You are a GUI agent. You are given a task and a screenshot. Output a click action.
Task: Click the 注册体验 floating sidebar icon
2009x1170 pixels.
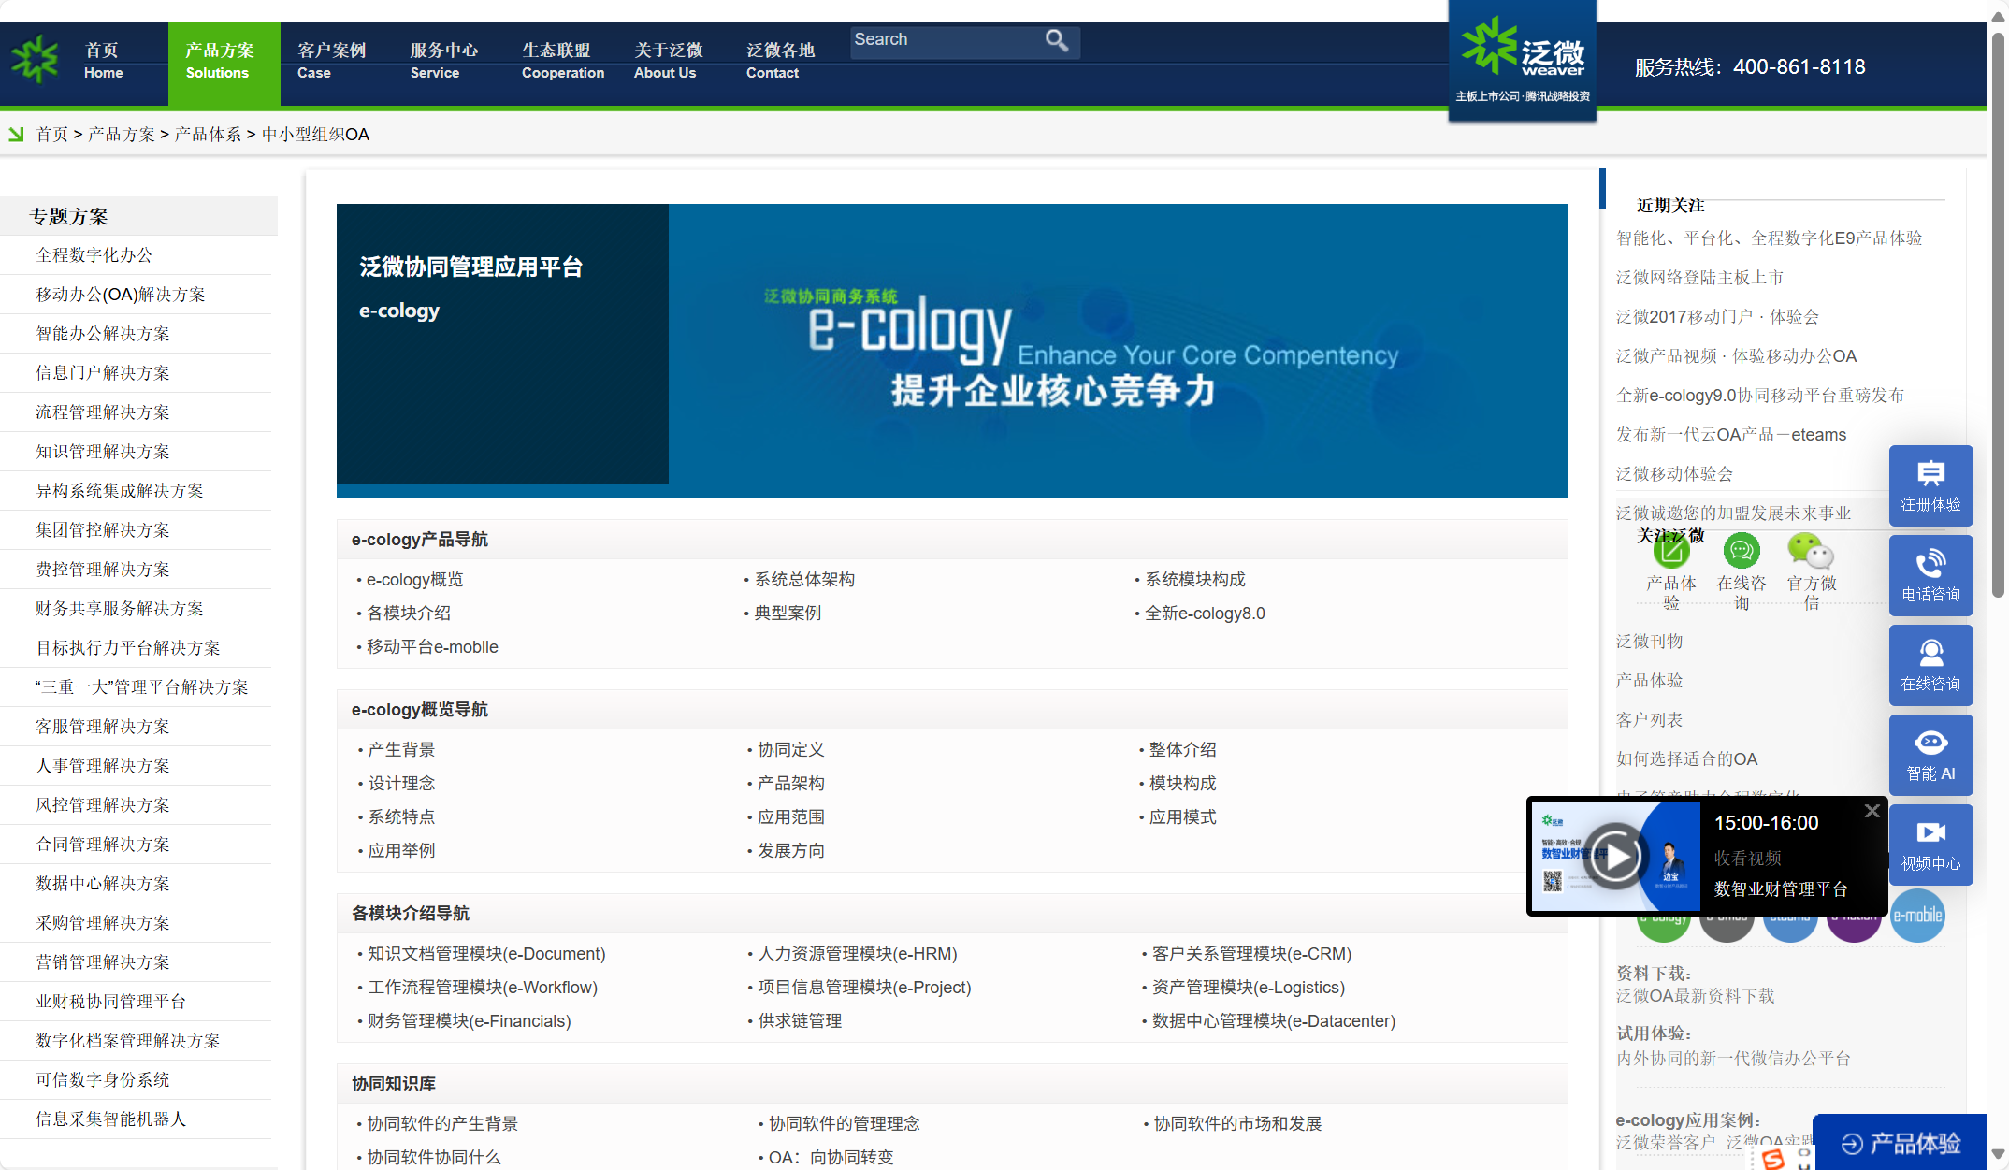pyautogui.click(x=1930, y=484)
